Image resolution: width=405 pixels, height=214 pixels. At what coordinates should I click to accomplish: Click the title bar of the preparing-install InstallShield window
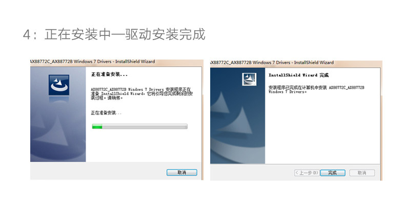[117, 62]
